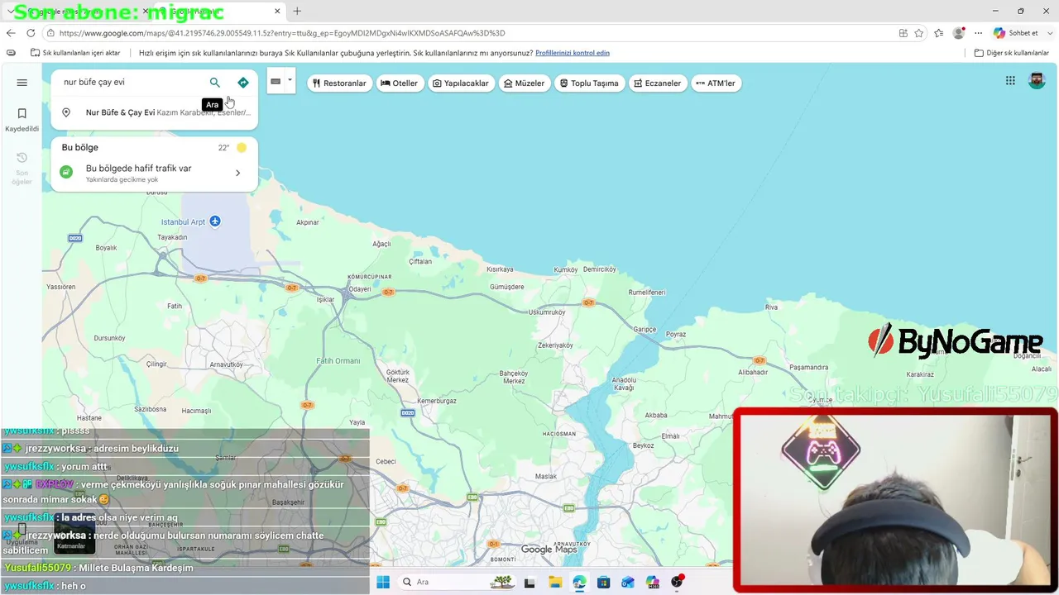
Task: Open Microsoft 365 Copilot taskbar app
Action: point(653,582)
